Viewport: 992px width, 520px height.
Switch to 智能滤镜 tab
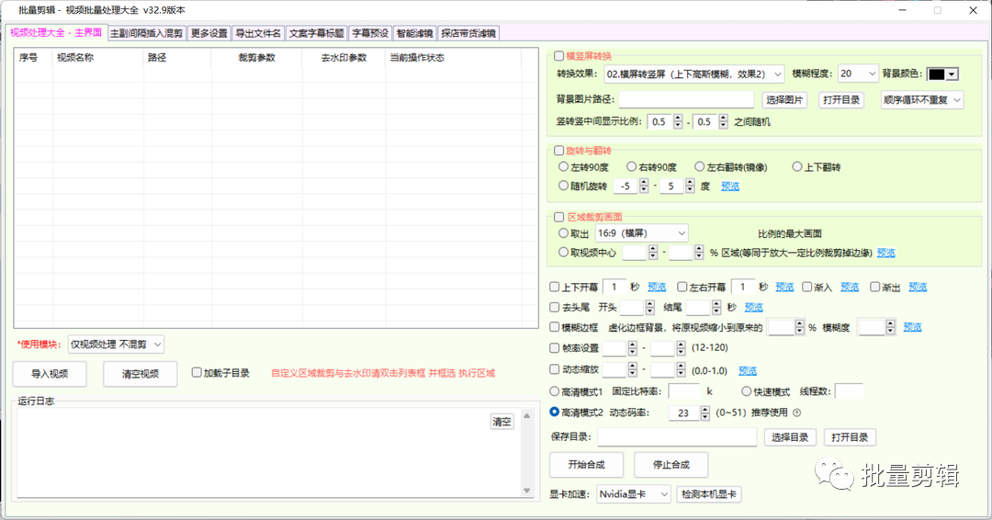point(414,33)
